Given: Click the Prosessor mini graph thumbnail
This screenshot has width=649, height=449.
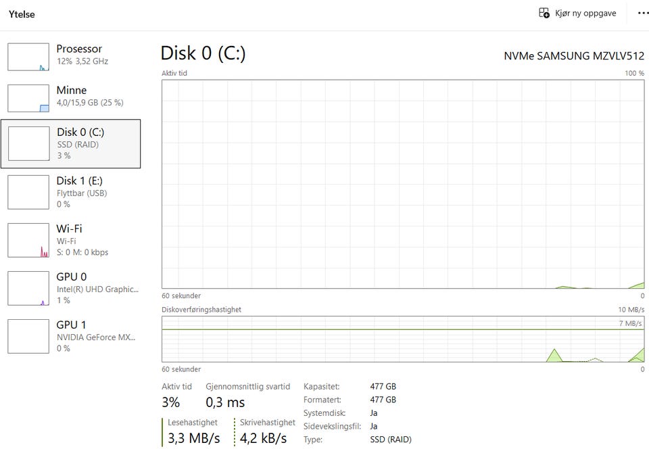Looking at the screenshot, I should pyautogui.click(x=28, y=57).
